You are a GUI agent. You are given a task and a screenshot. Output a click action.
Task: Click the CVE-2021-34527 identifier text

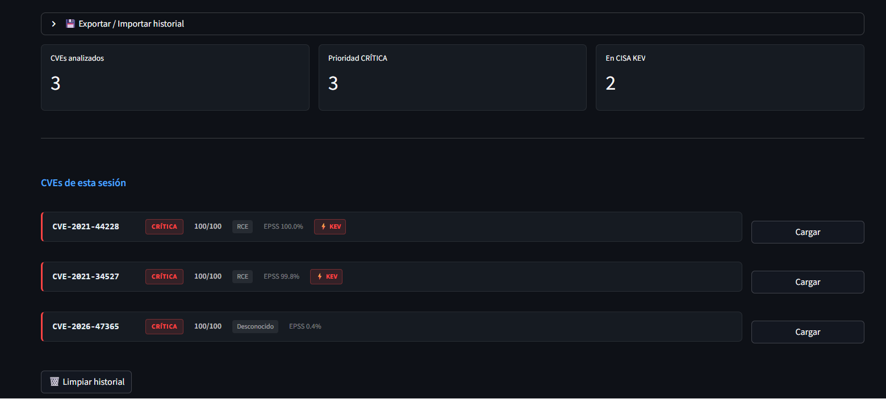coord(86,276)
